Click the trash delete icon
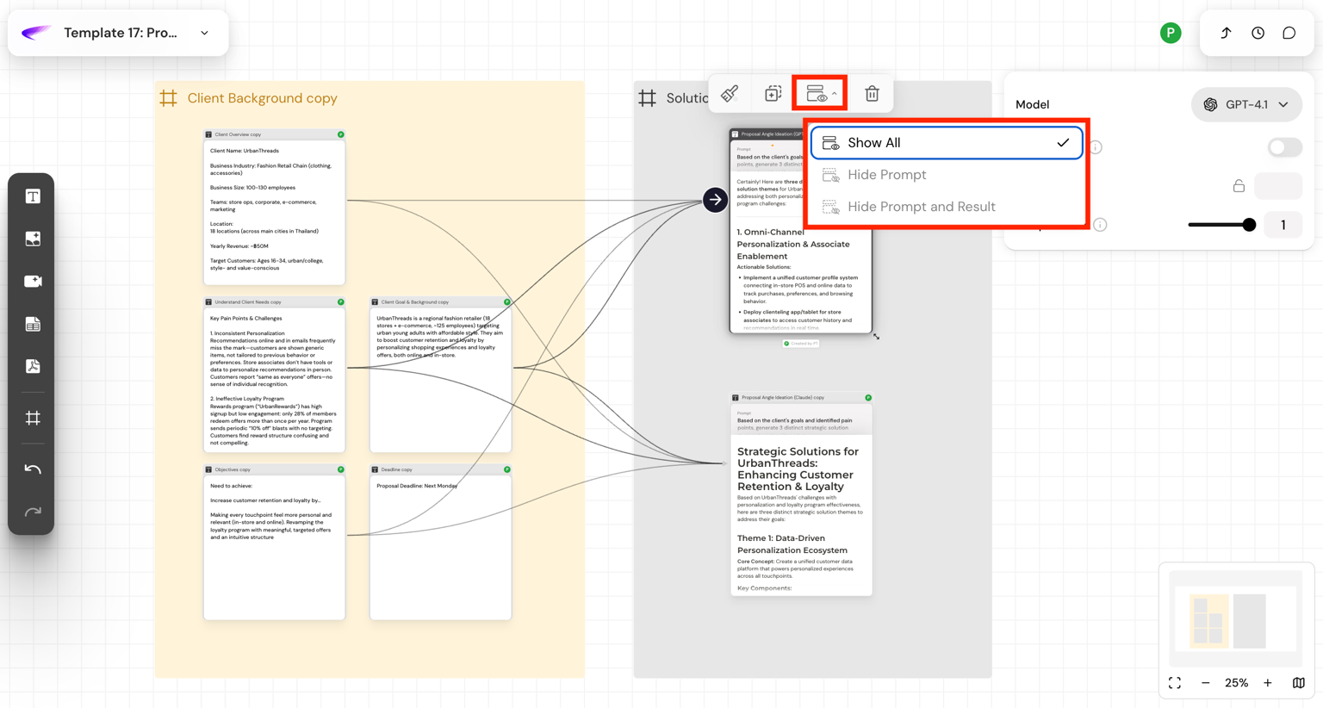 point(872,94)
